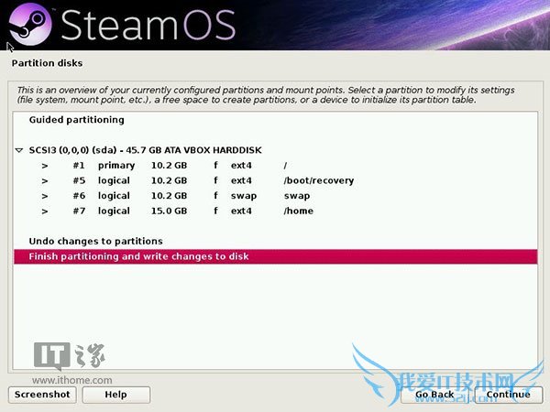Screen dimensions: 550x412
Task: Select the SCSI3 (0,0,0) (sda) disk entry
Action: click(275, 150)
